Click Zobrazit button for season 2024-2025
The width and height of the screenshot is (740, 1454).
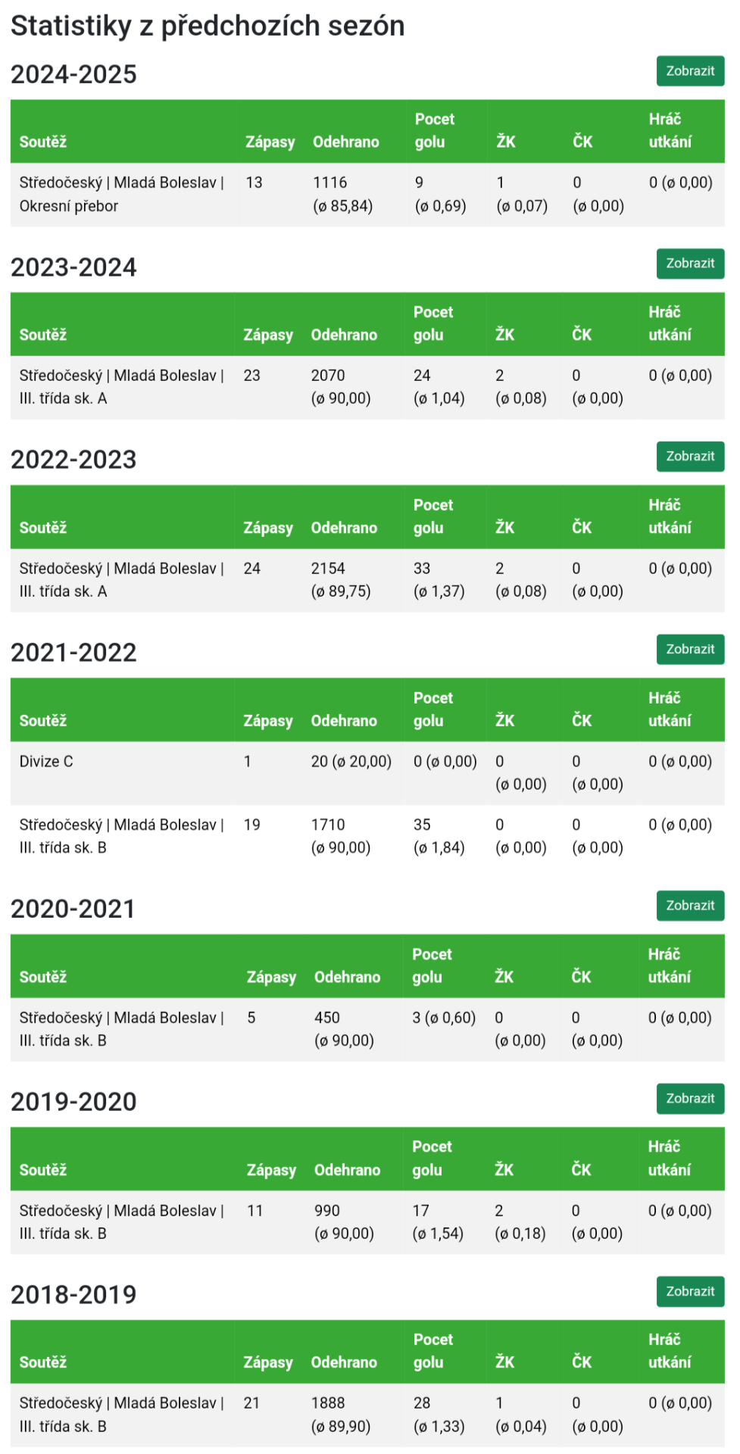pyautogui.click(x=689, y=71)
